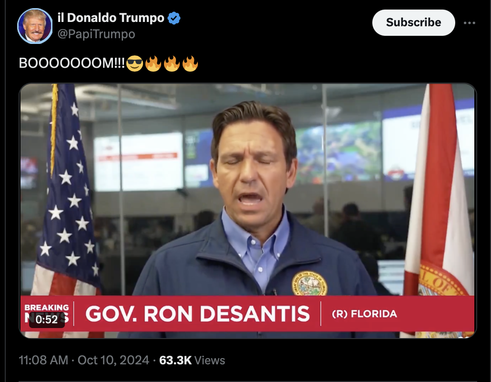Click the BOOOOOOOM!!! tweet text

(72, 63)
